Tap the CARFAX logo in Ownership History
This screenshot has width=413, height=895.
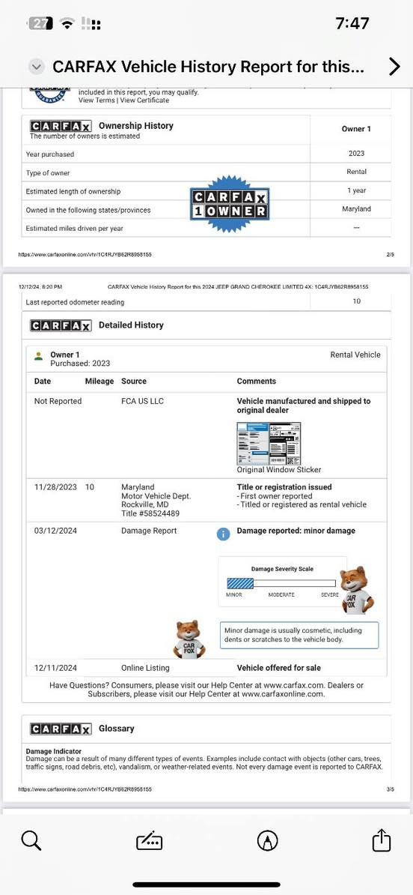pos(61,126)
